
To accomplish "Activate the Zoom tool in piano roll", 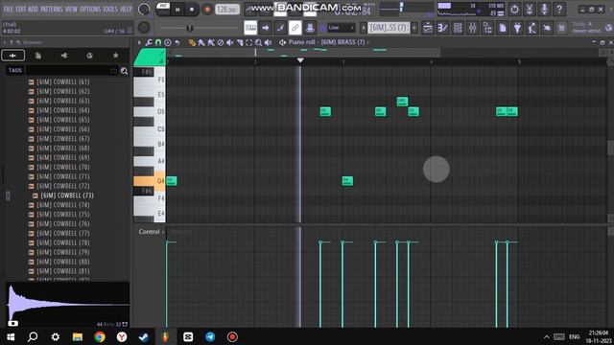I will click(258, 42).
